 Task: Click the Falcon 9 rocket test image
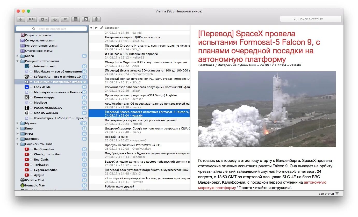[267, 109]
